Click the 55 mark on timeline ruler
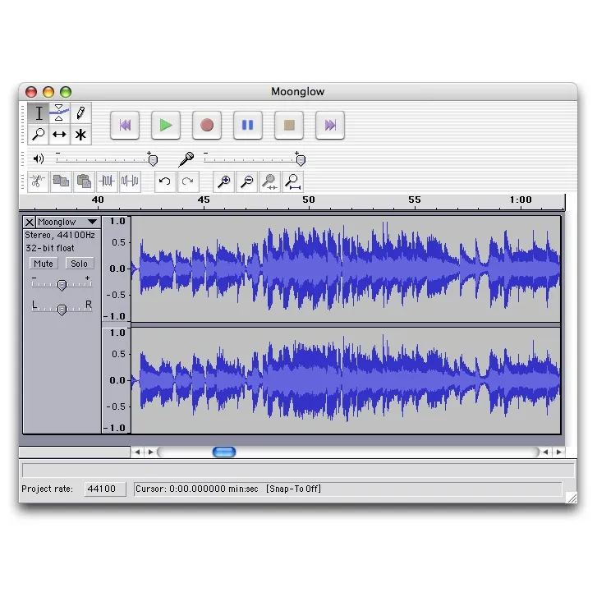Image resolution: width=597 pixels, height=597 pixels. coord(415,200)
